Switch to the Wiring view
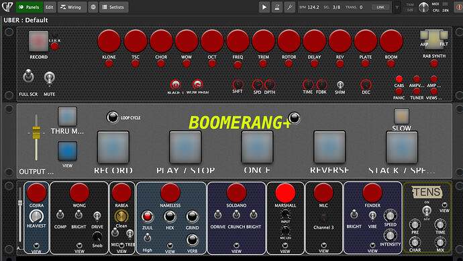Image resolution: width=463 pixels, height=261 pixels. click(x=71, y=7)
